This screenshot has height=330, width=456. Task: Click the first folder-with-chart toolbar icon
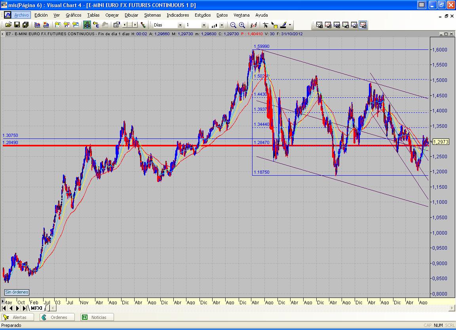(x=58, y=25)
